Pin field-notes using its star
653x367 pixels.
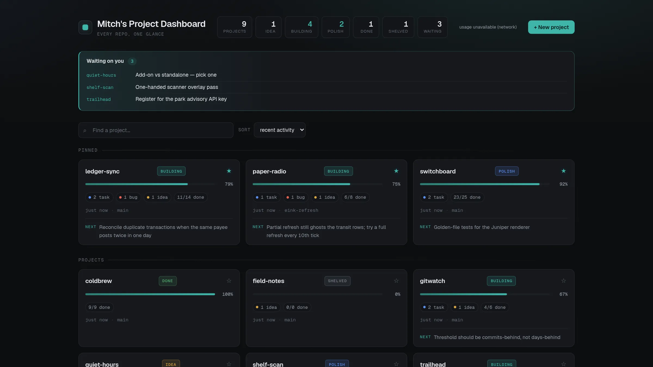(396, 281)
